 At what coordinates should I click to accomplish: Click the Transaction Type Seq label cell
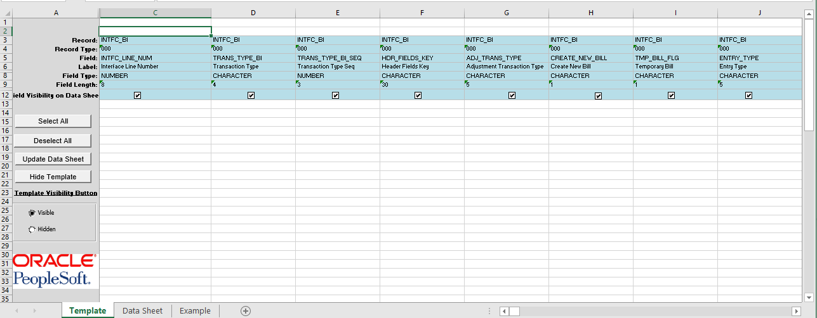(338, 67)
